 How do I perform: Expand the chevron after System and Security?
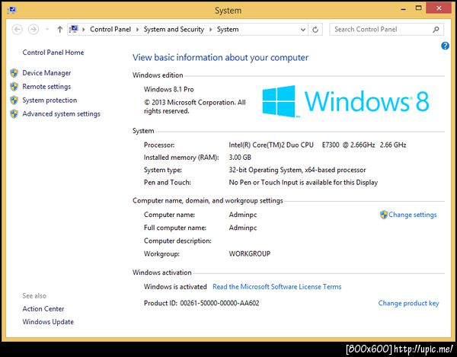pos(210,30)
